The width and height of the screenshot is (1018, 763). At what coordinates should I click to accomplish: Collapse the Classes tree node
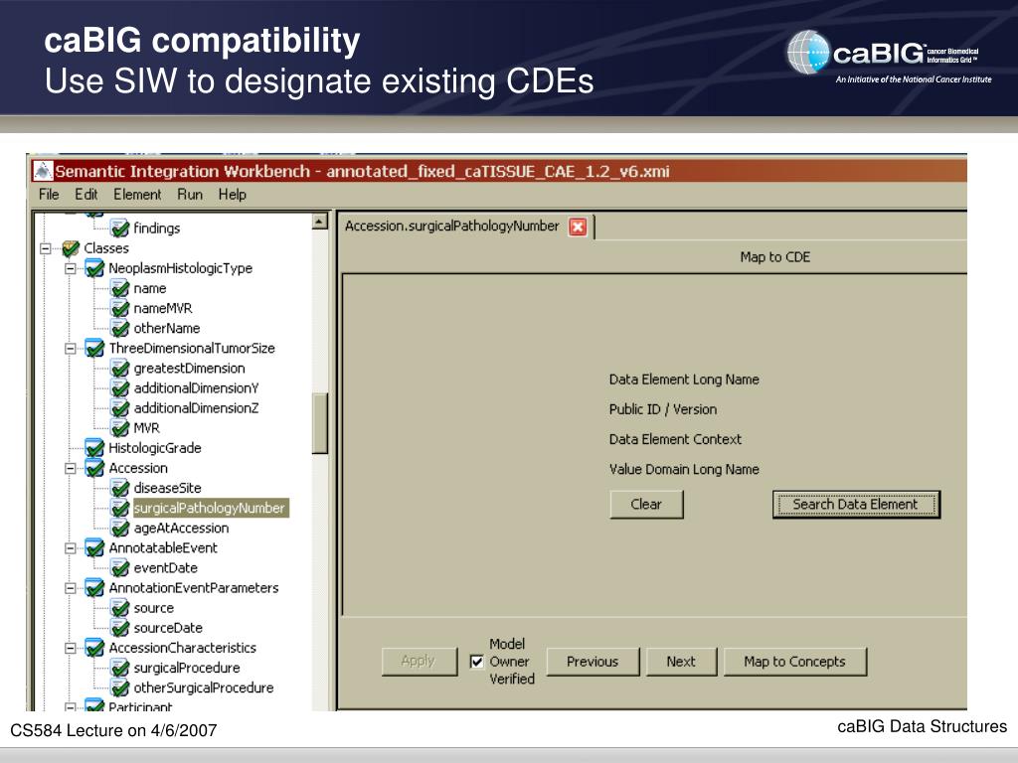click(x=45, y=248)
